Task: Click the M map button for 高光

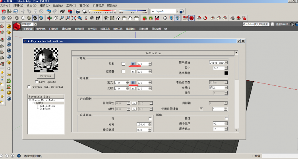Action: tap(133, 83)
